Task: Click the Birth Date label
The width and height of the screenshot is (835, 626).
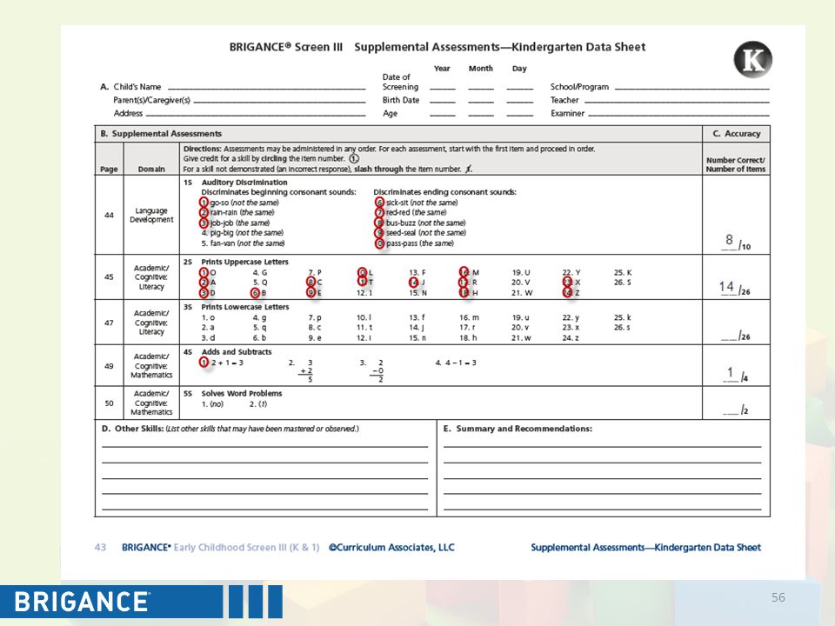Action: [400, 100]
